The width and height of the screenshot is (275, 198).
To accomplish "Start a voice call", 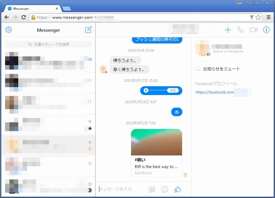I will coord(241,30).
